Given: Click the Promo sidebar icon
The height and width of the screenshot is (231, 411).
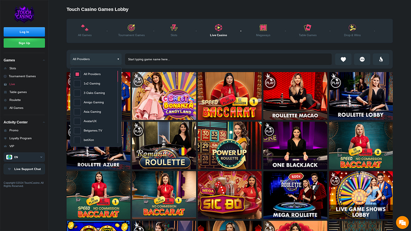Looking at the screenshot, I should pos(5,130).
